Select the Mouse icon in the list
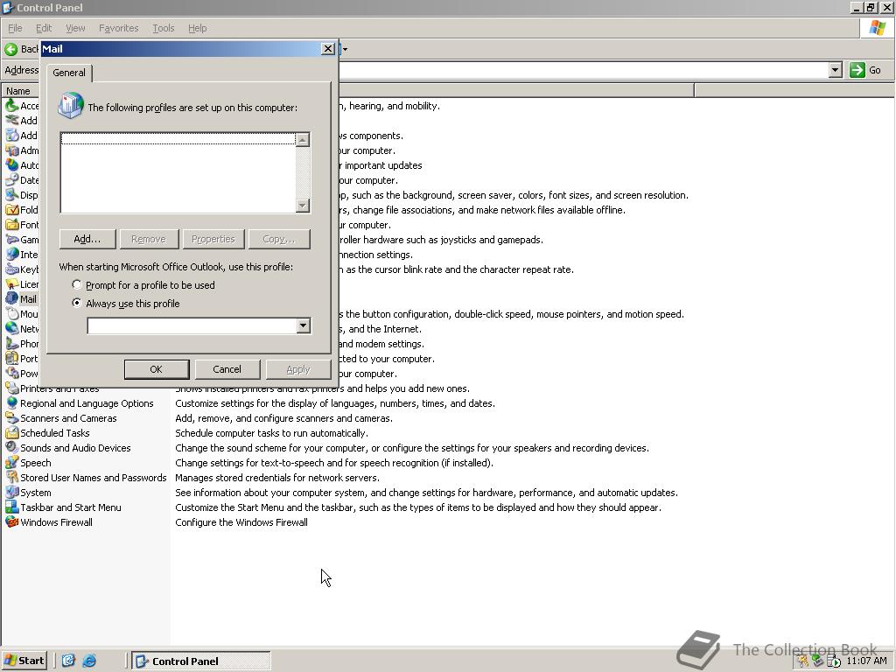Image resolution: width=896 pixels, height=672 pixels. point(11,314)
